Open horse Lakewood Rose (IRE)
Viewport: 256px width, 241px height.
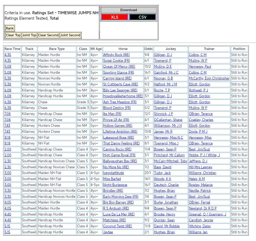coord(119,138)
